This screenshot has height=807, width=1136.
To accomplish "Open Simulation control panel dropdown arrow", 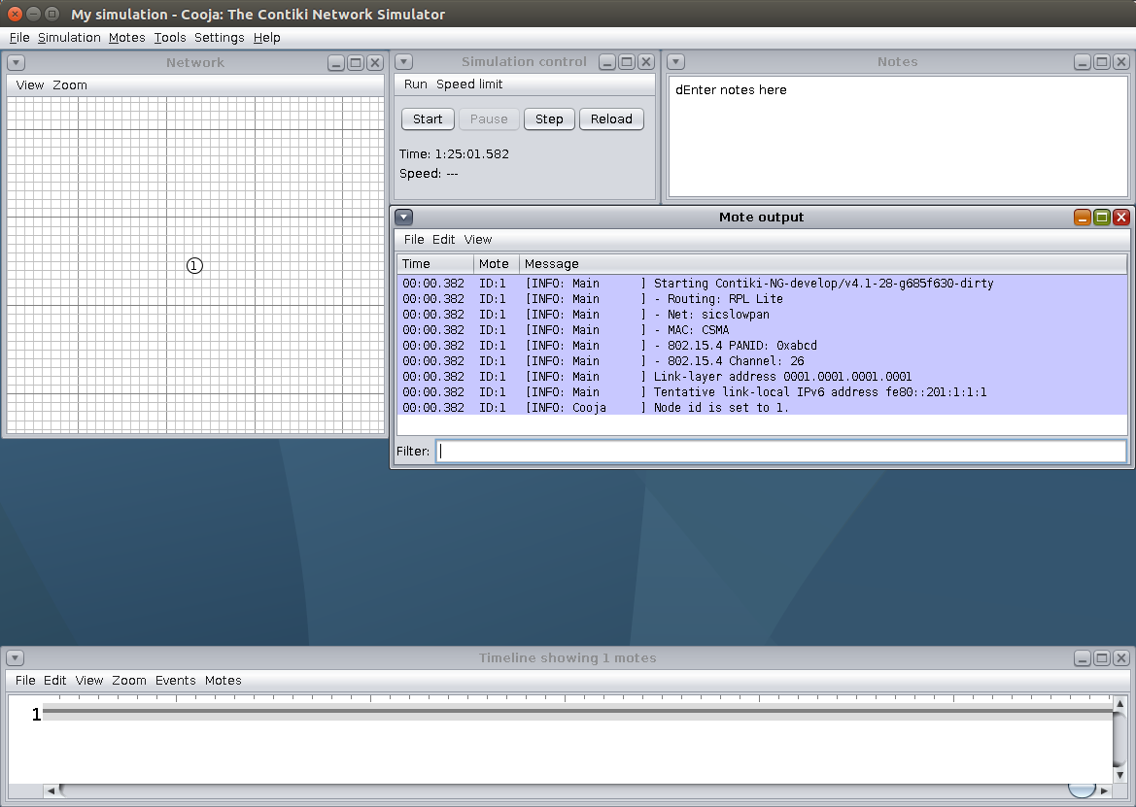I will pyautogui.click(x=404, y=62).
